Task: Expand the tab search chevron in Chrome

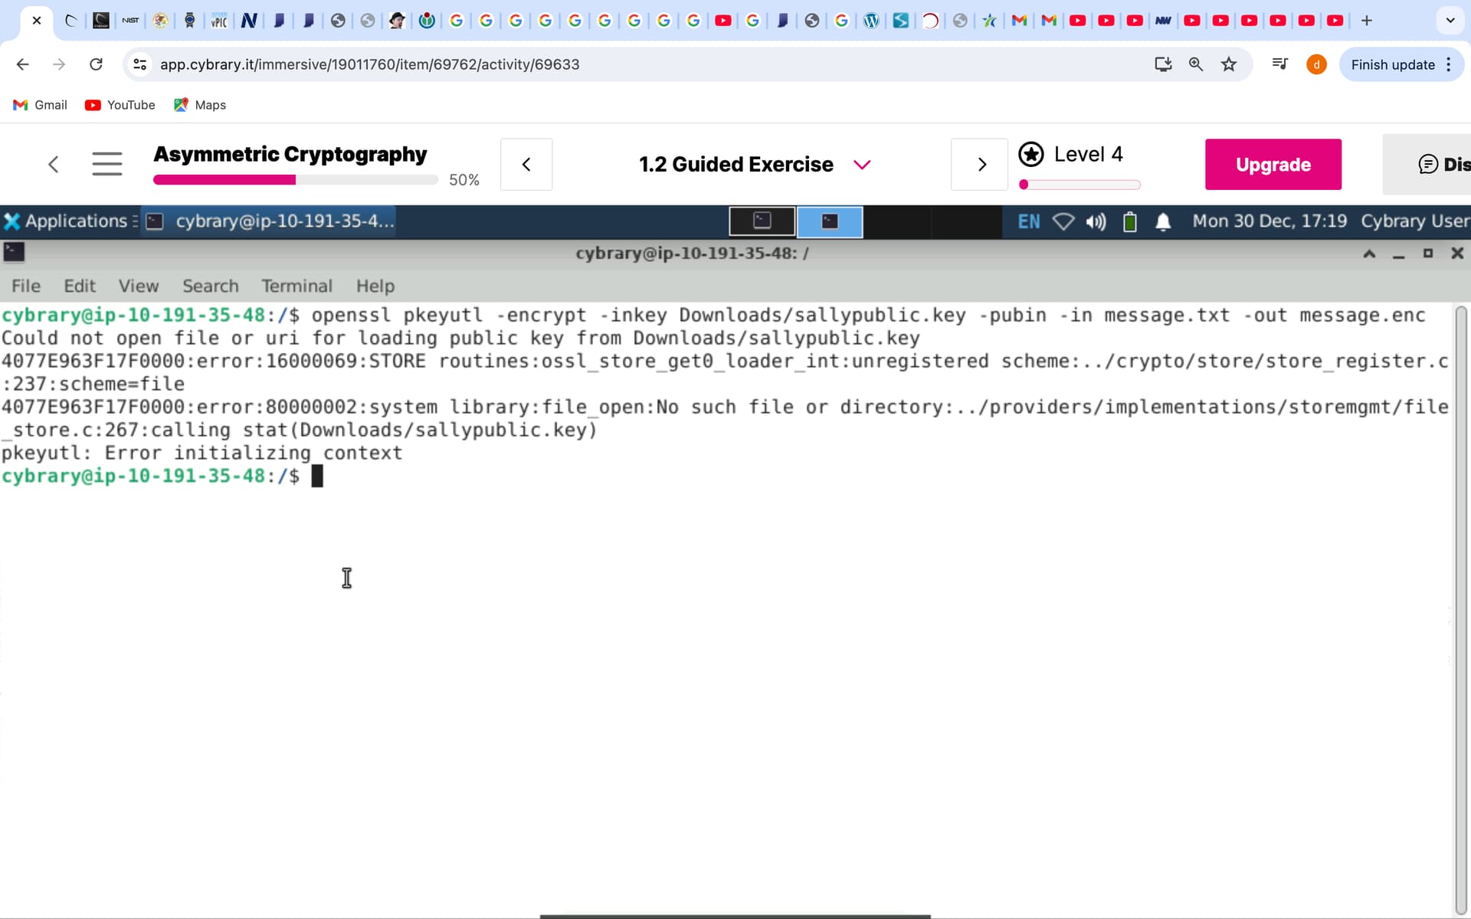Action: click(x=1450, y=21)
